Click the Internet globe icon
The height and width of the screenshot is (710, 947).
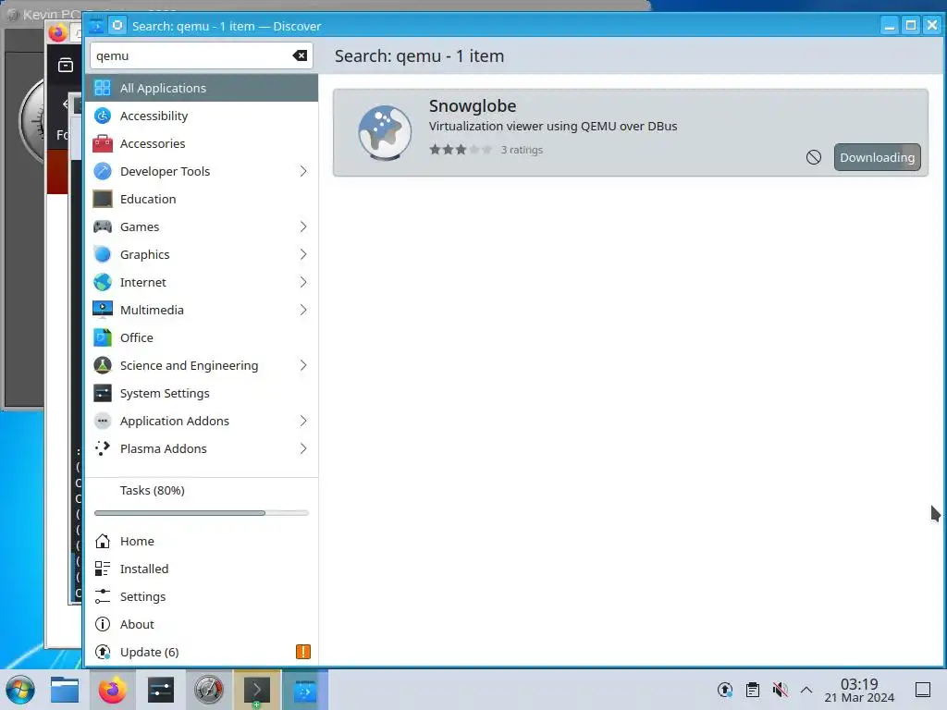click(x=103, y=283)
